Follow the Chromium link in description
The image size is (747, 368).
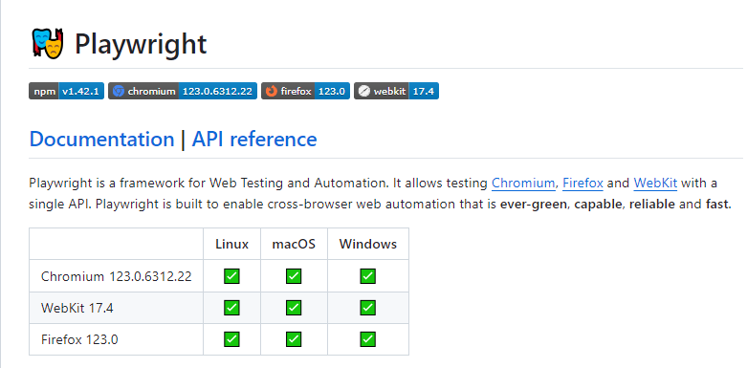[x=523, y=183]
